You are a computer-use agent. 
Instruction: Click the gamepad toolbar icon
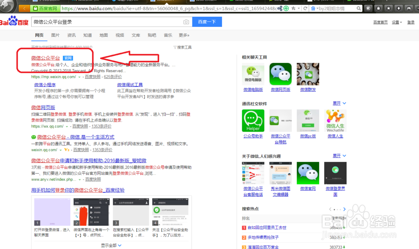coord(409,8)
